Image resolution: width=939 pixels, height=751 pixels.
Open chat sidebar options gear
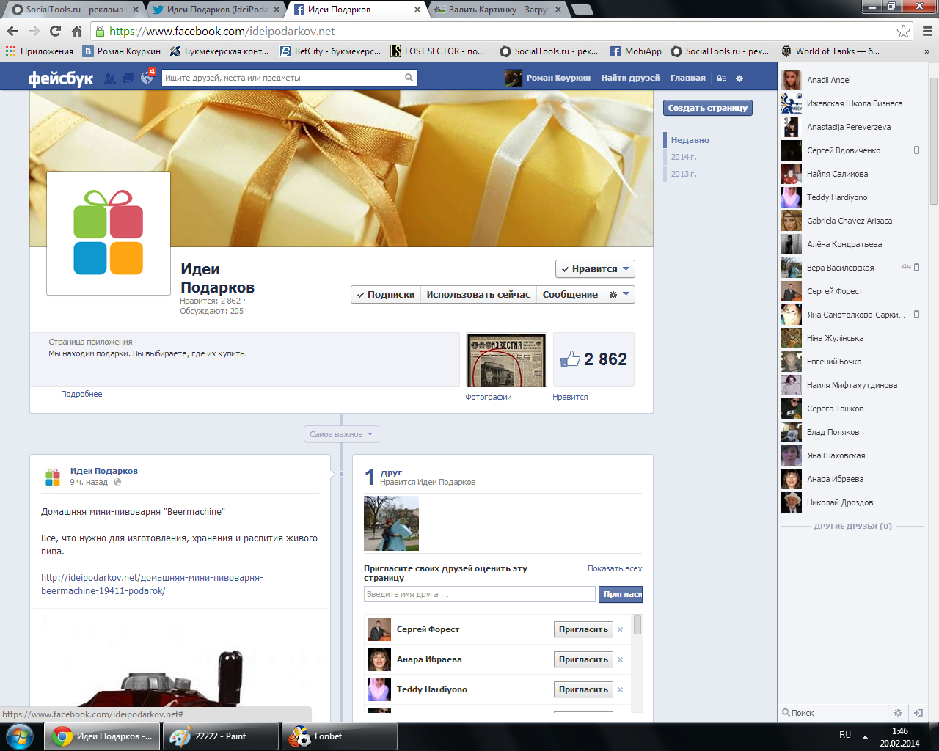897,712
